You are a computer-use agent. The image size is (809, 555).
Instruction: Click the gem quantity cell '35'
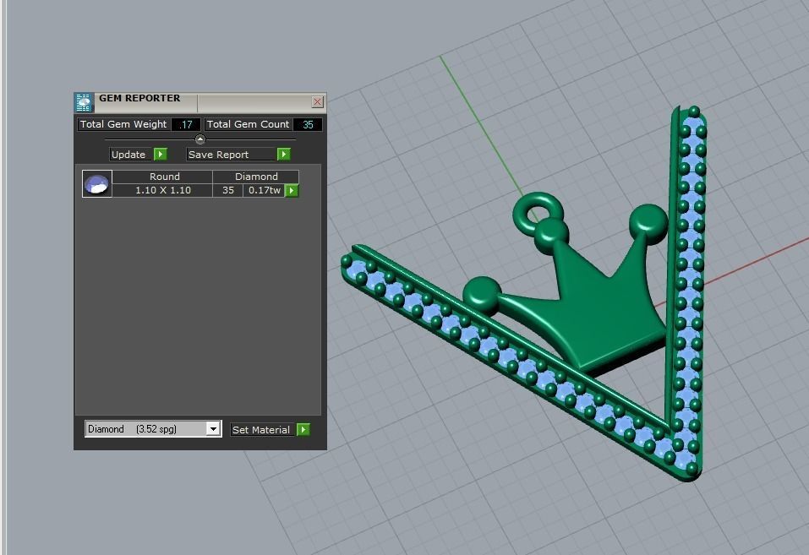click(x=228, y=190)
